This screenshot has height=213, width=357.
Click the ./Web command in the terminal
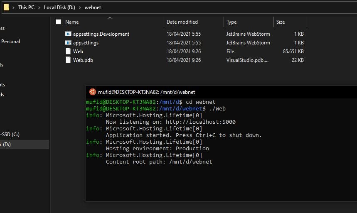pos(217,108)
